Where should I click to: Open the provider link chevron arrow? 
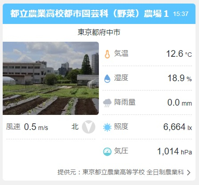coord(189,173)
